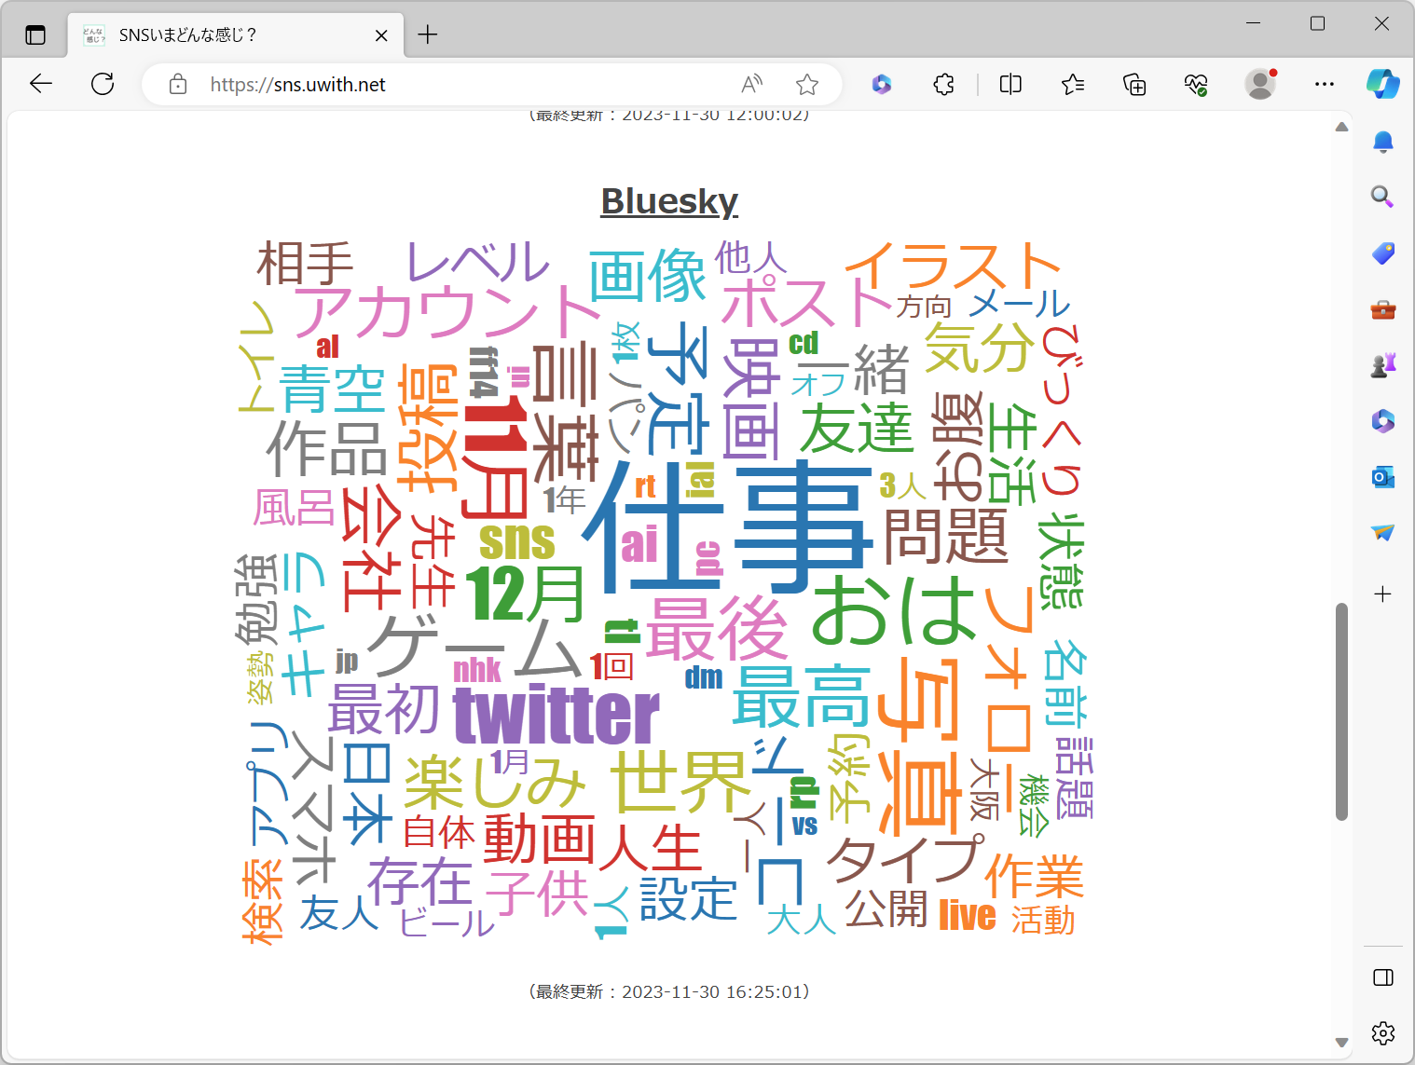The image size is (1415, 1065).
Task: Click the Bluesky heading link
Action: coord(668,201)
